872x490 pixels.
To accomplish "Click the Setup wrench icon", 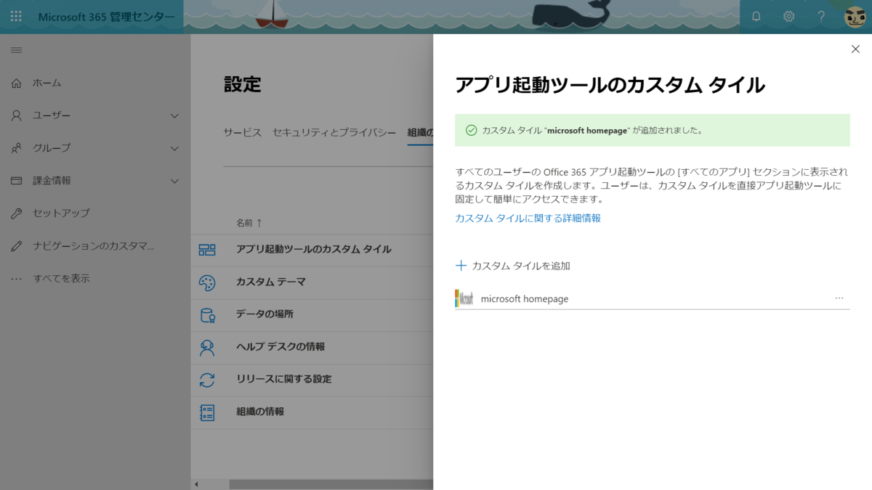I will (x=17, y=213).
